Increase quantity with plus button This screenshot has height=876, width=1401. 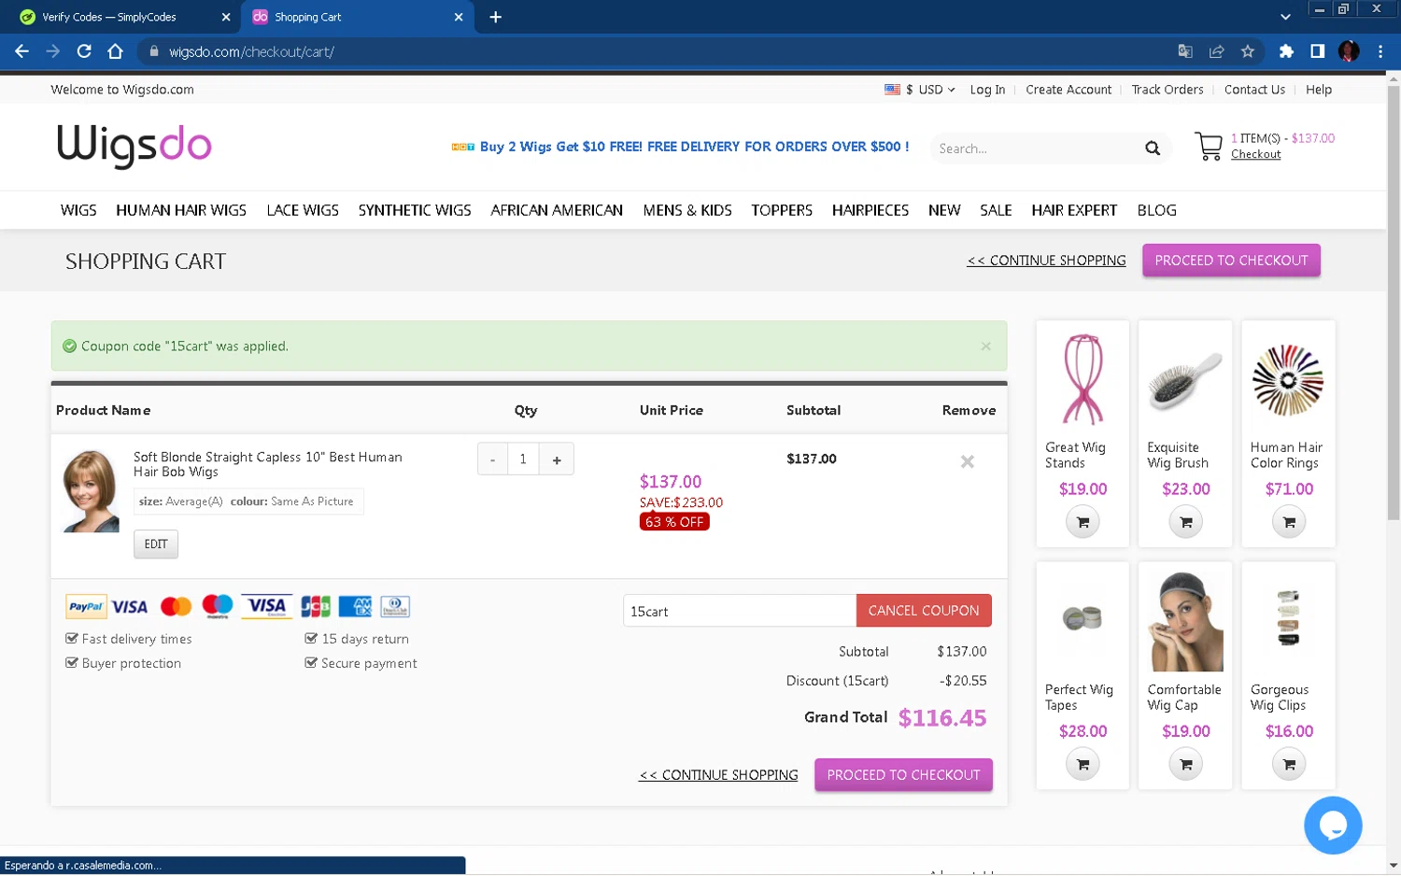[x=557, y=459]
